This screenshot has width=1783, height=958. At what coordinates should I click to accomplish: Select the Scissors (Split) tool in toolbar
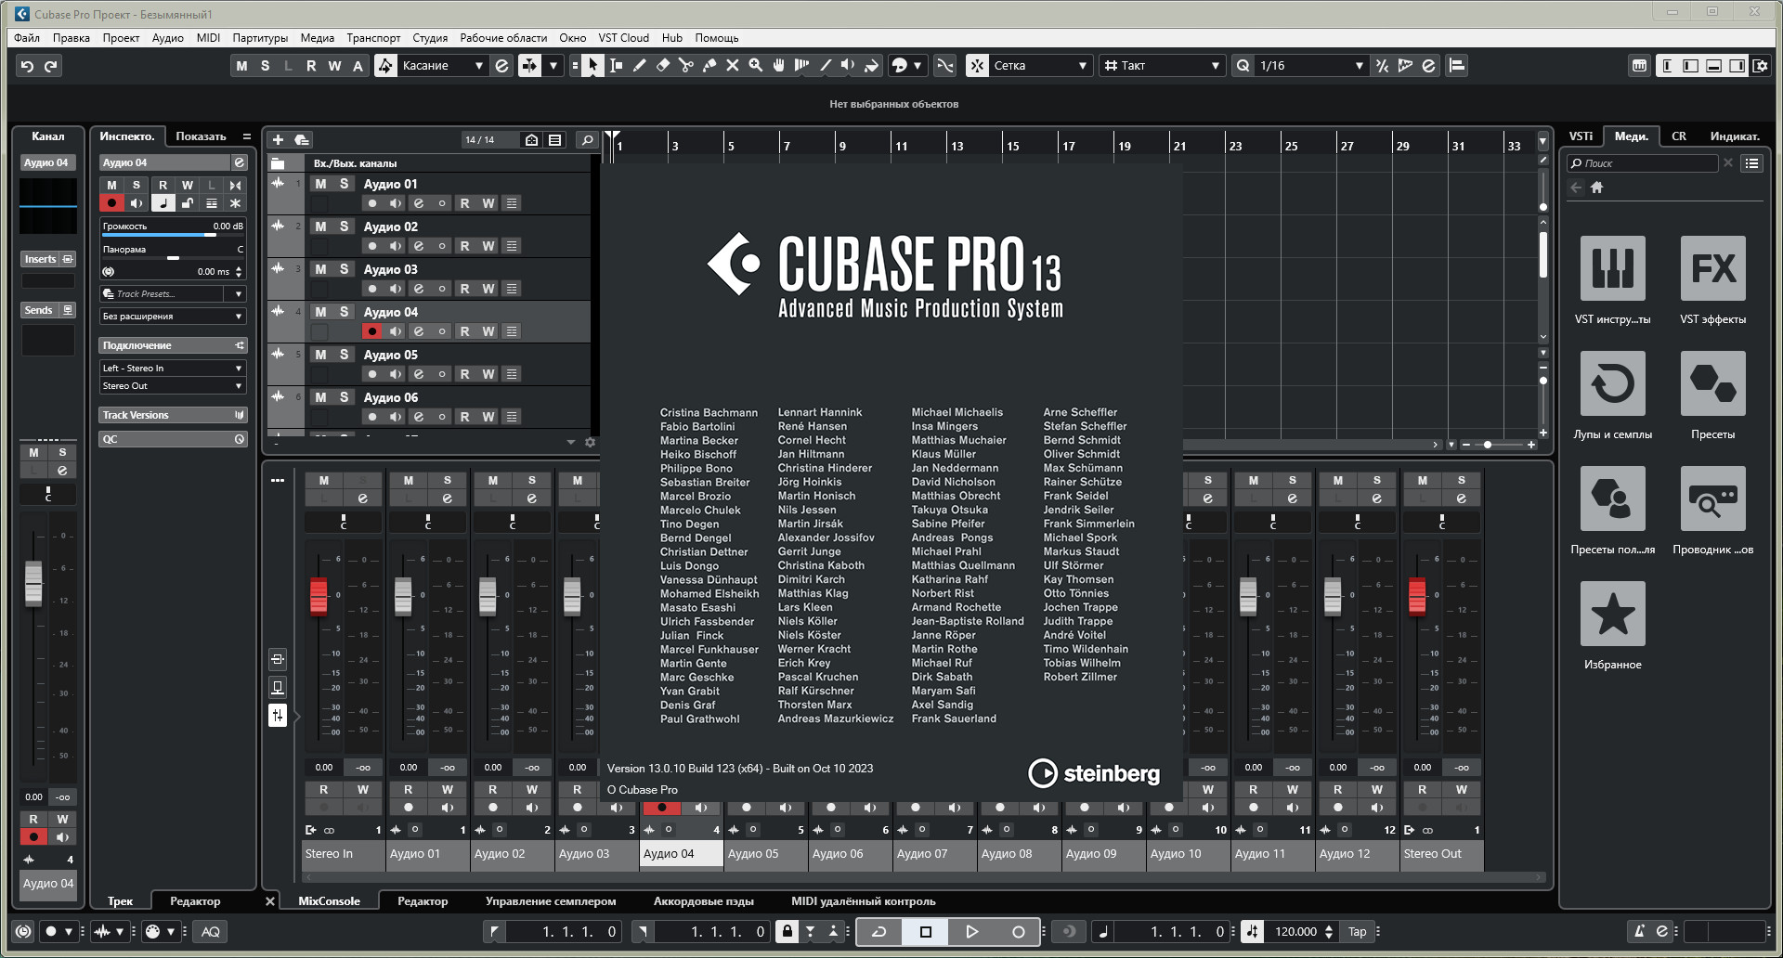(x=685, y=66)
